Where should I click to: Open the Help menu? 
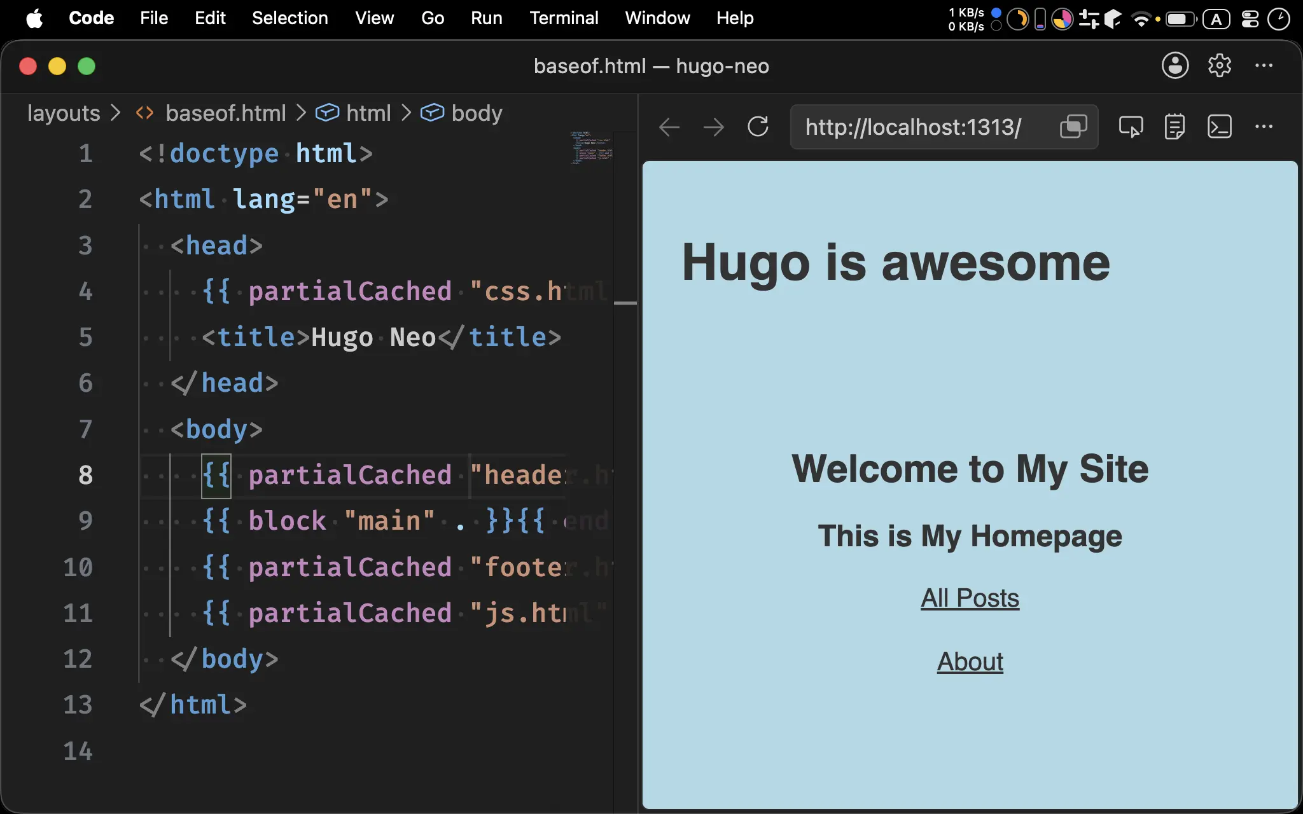pyautogui.click(x=735, y=18)
